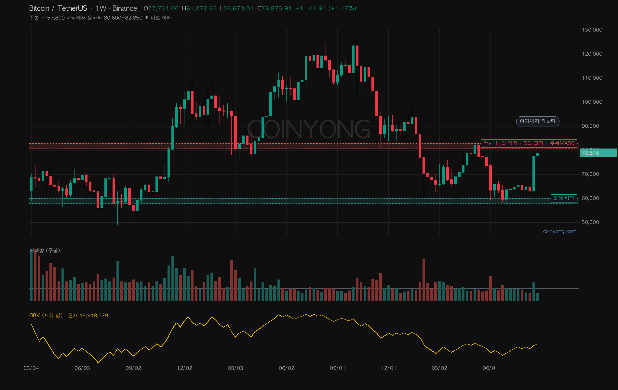Click the current price tag 78,876
Image resolution: width=618 pixels, height=390 pixels.
598,153
